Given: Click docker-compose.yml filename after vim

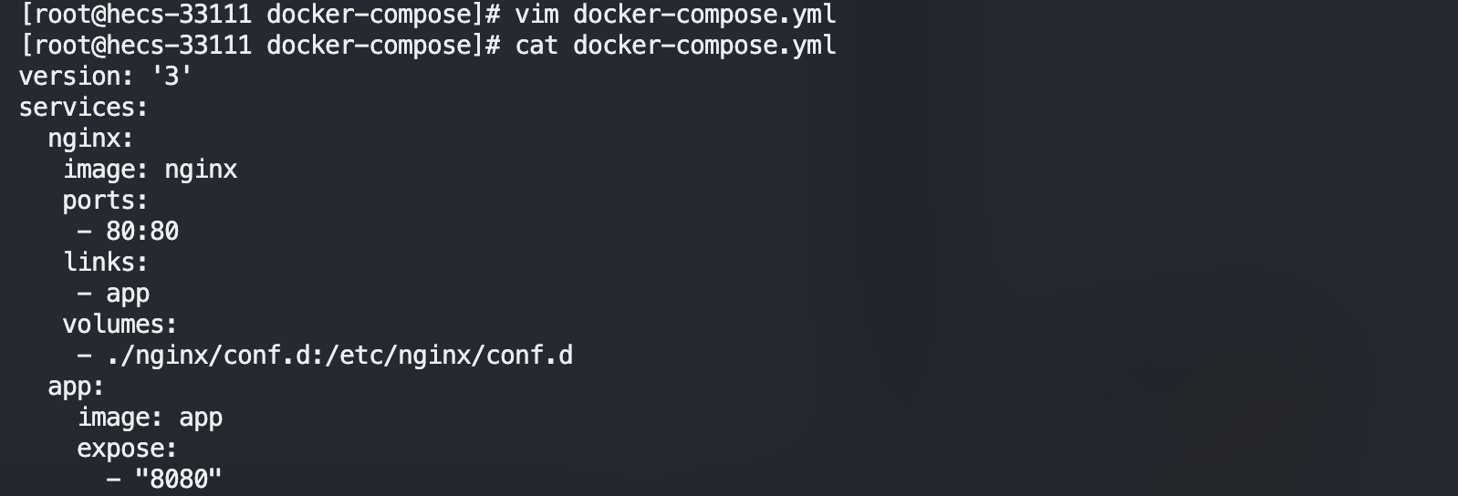Looking at the screenshot, I should (x=704, y=15).
